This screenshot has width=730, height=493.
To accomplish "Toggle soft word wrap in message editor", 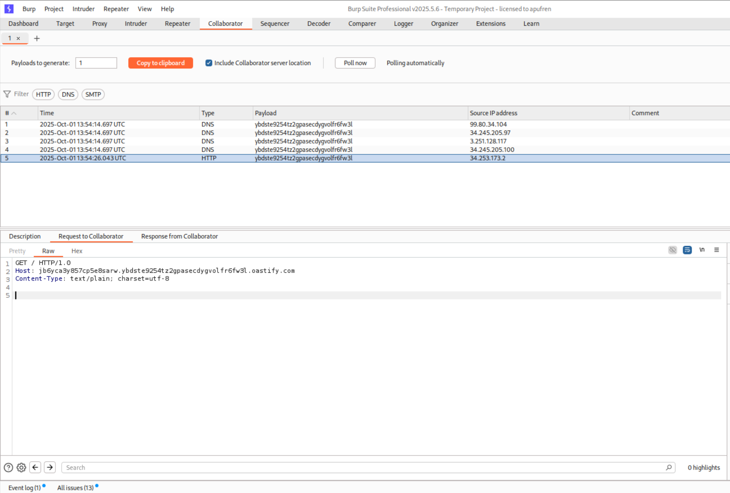I will [687, 250].
